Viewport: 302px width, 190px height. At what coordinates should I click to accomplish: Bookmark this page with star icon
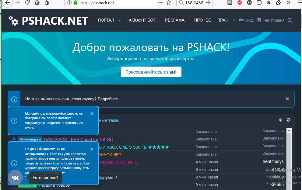tap(168, 3)
